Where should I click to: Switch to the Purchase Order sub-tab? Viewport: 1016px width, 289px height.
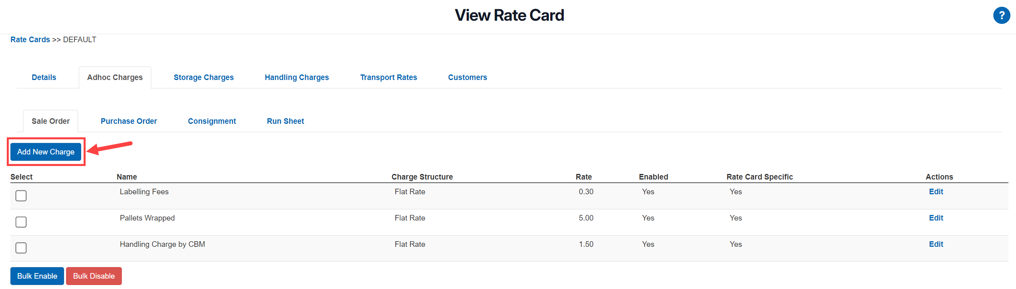[129, 121]
